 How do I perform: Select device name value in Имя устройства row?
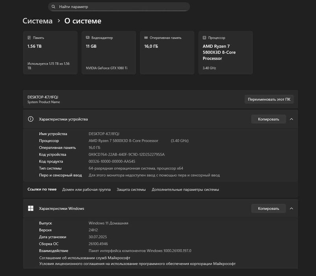click(x=104, y=134)
